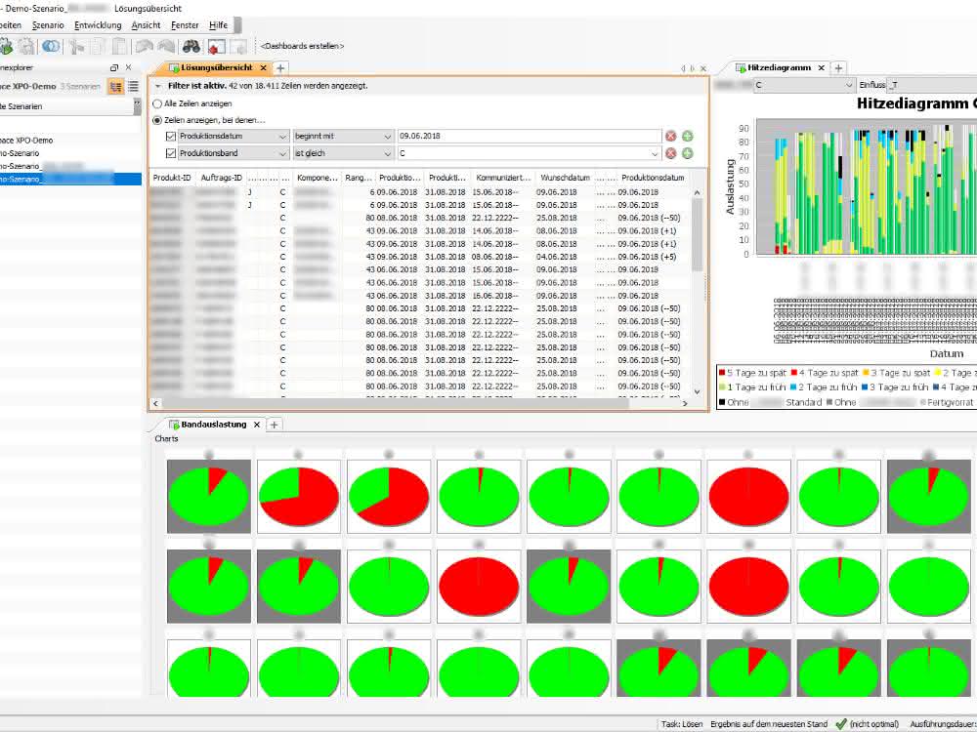
Task: Click the overlapping blue circles compare icon
Action: (x=51, y=46)
